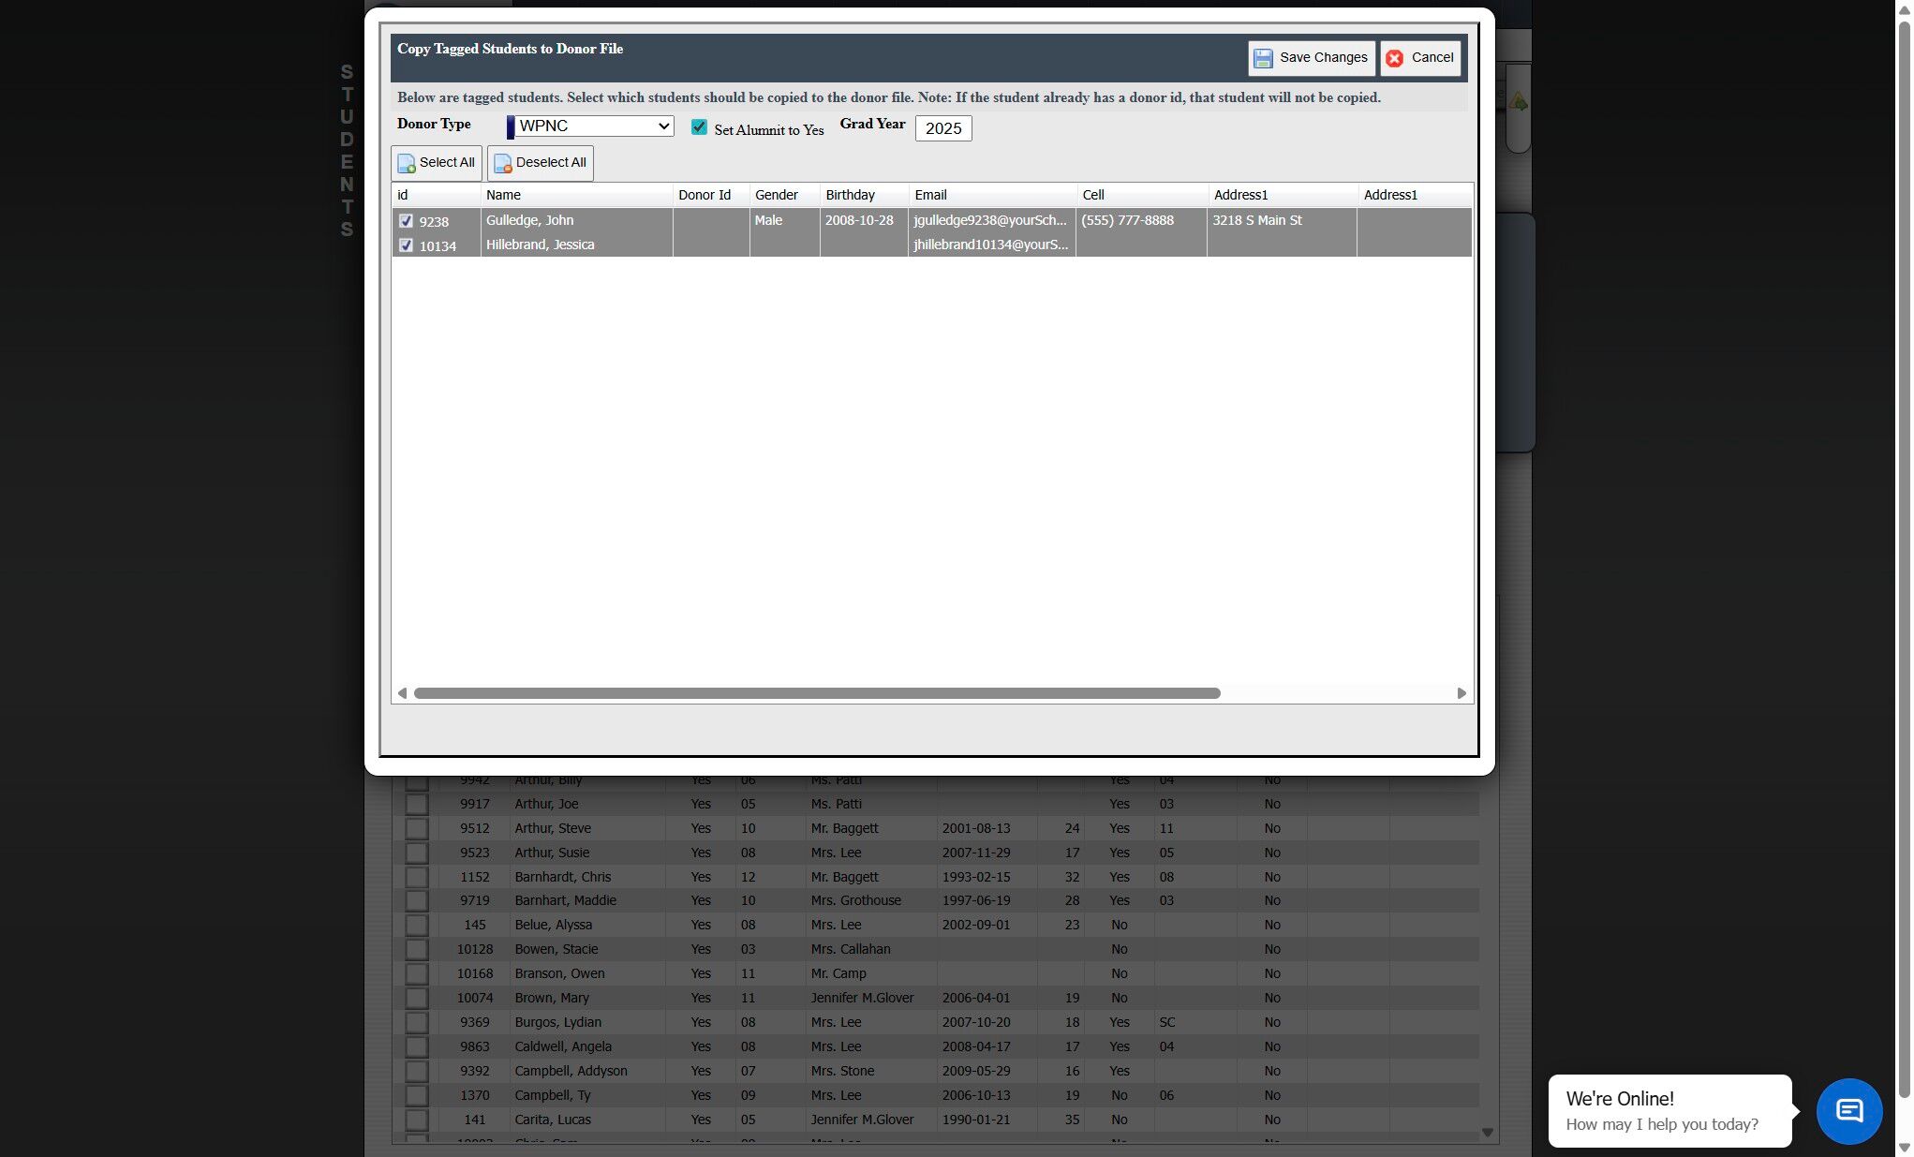
Task: Toggle the Set Alumnit to Yes checkbox
Action: (x=699, y=127)
